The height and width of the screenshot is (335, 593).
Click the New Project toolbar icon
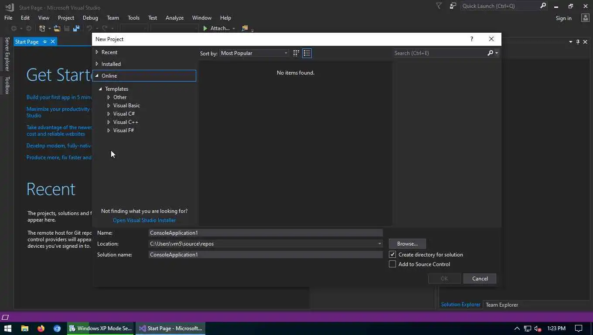point(42,28)
